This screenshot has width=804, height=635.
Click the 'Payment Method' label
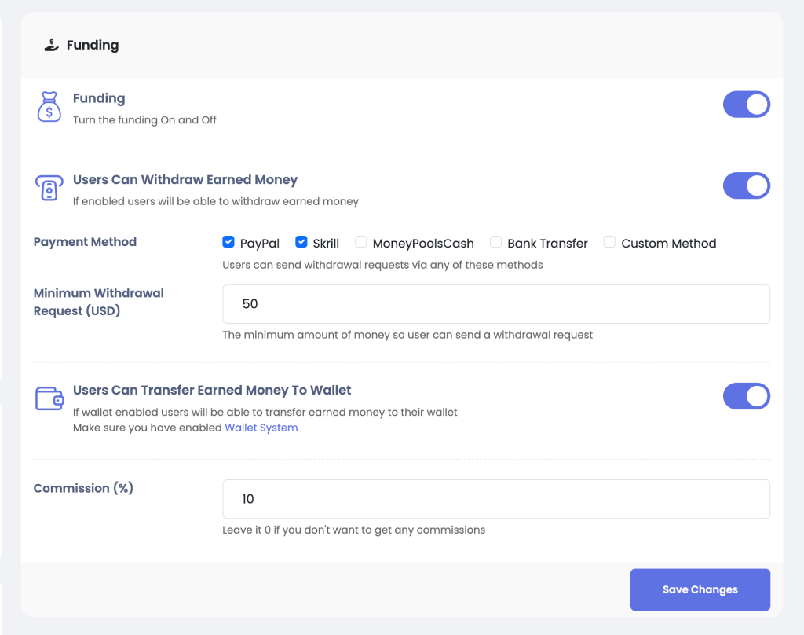coord(85,242)
